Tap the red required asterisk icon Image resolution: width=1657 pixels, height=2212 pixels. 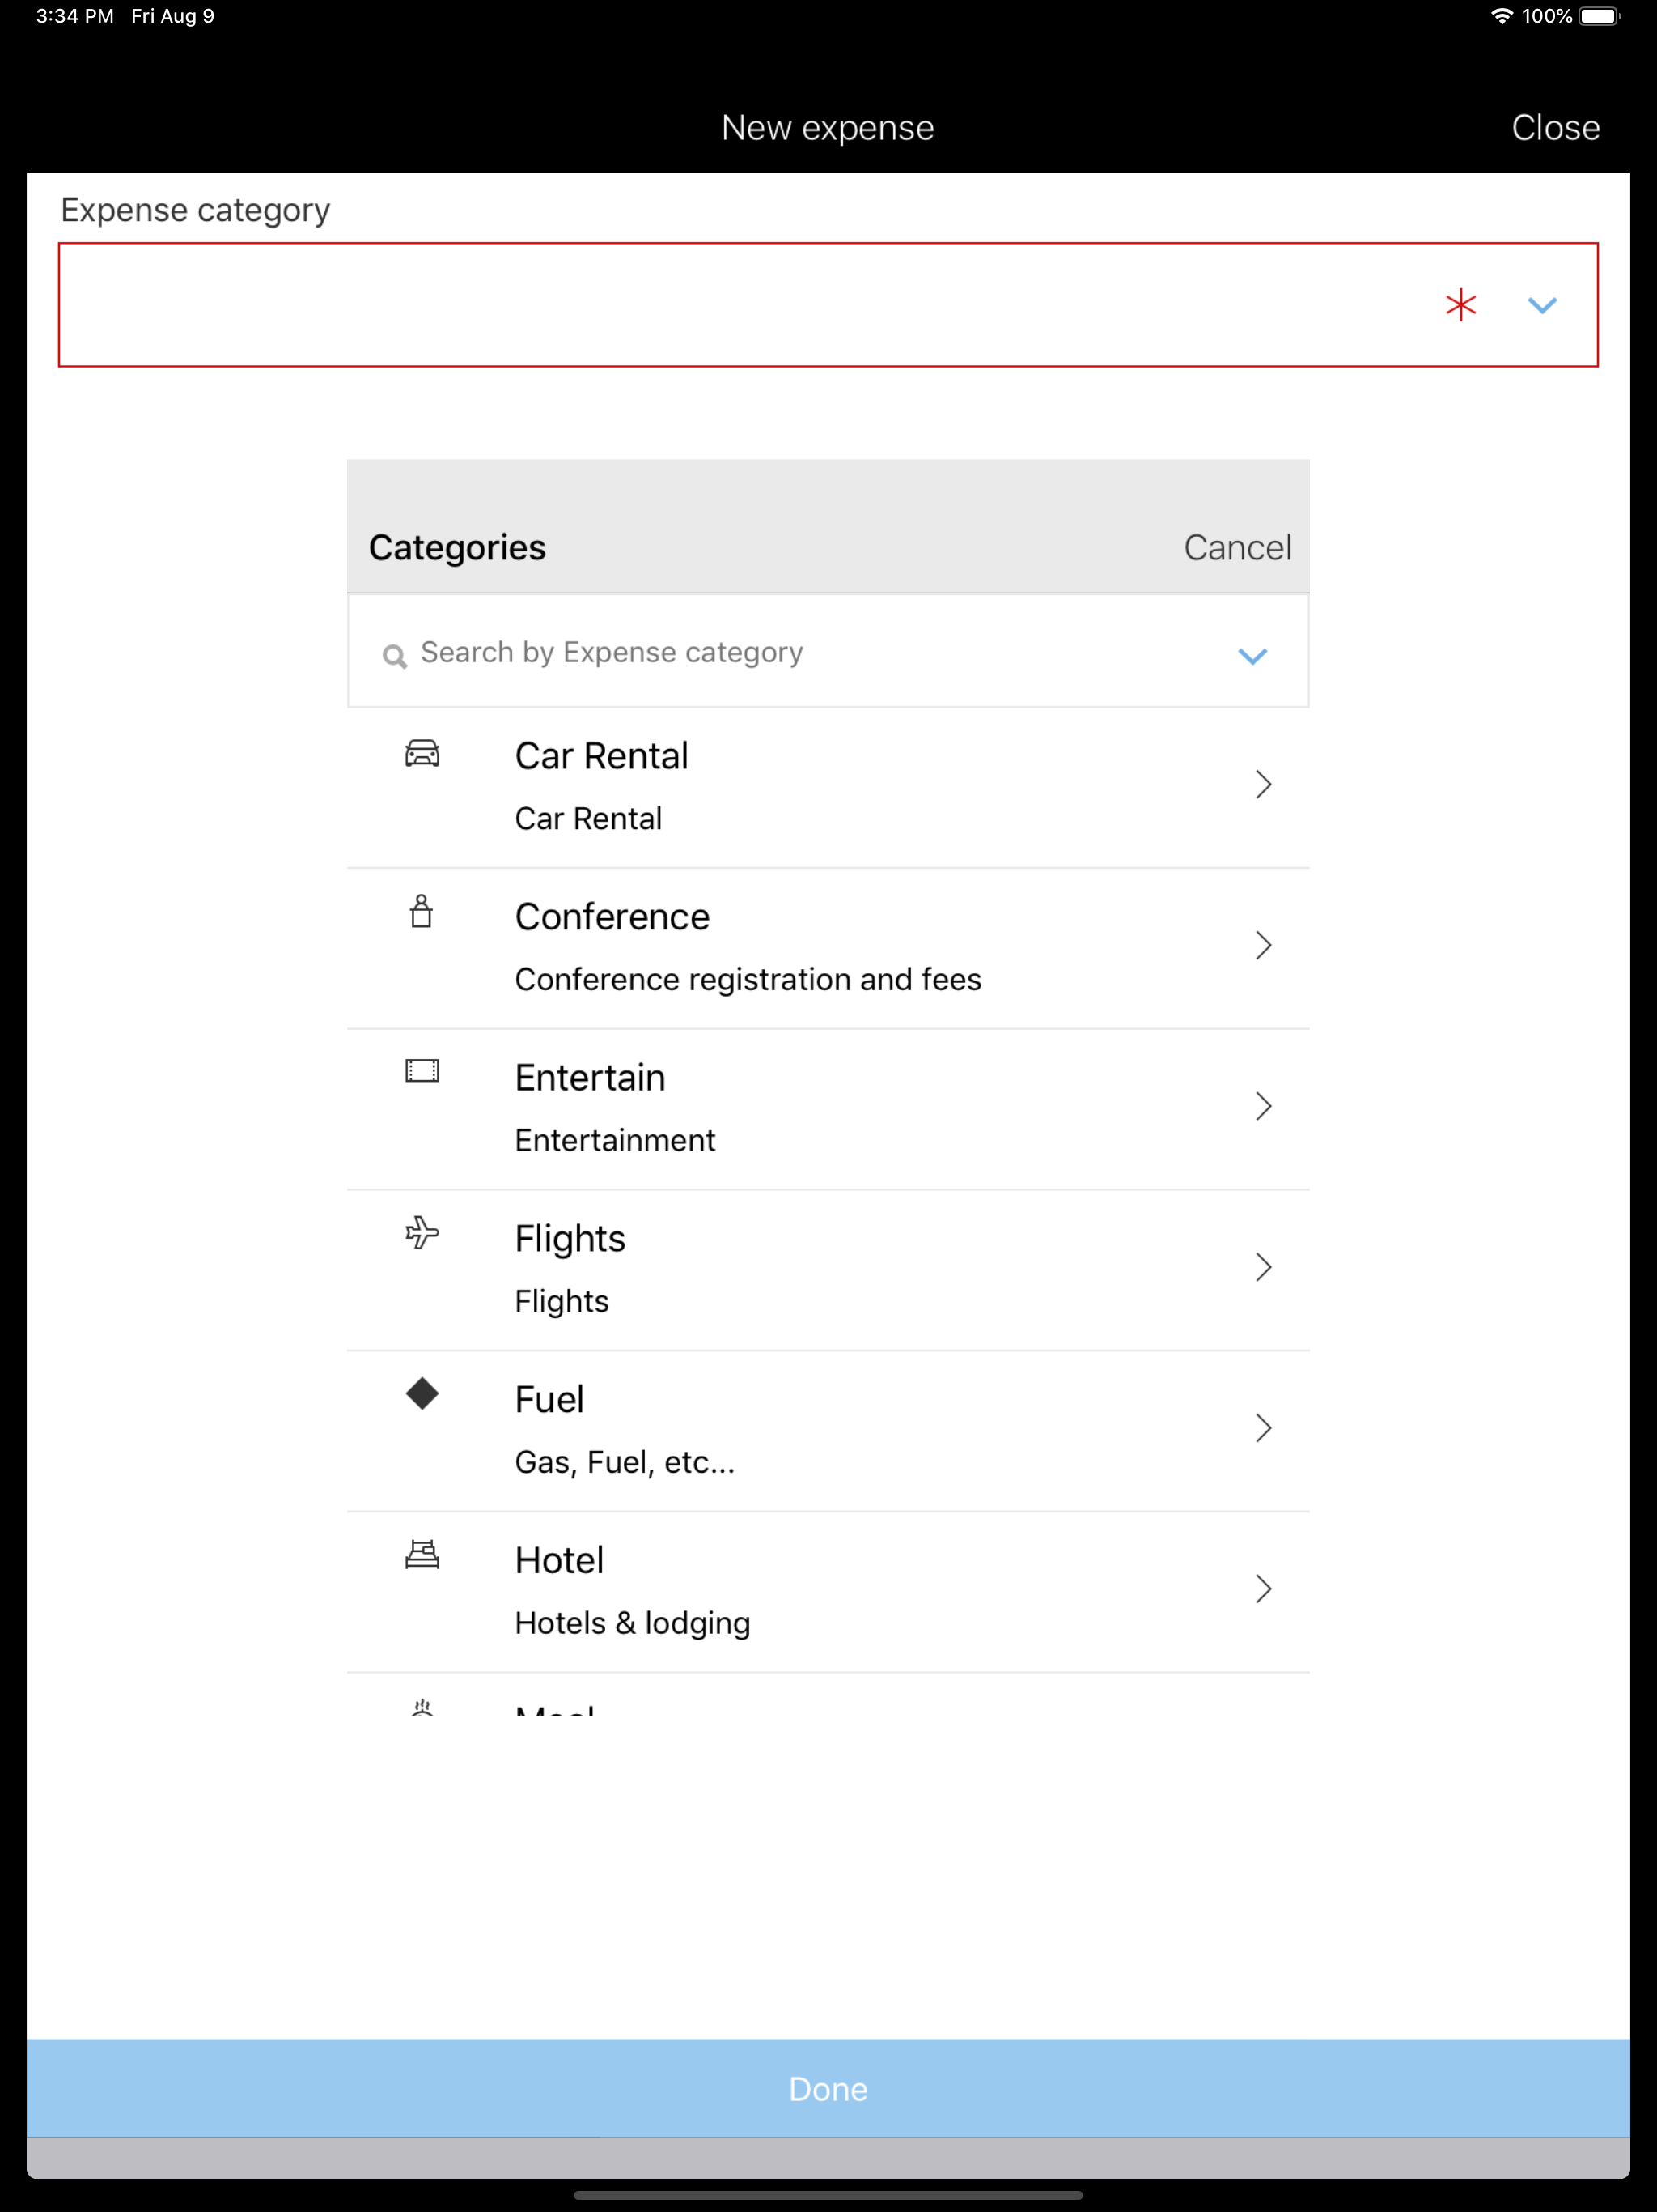point(1460,305)
